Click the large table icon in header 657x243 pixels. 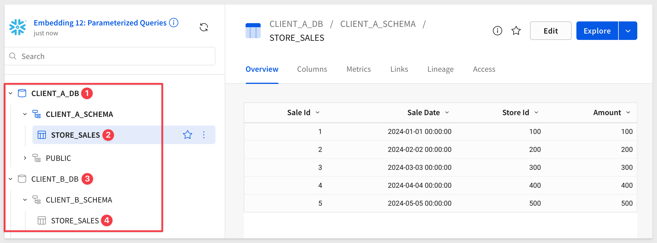pyautogui.click(x=253, y=31)
